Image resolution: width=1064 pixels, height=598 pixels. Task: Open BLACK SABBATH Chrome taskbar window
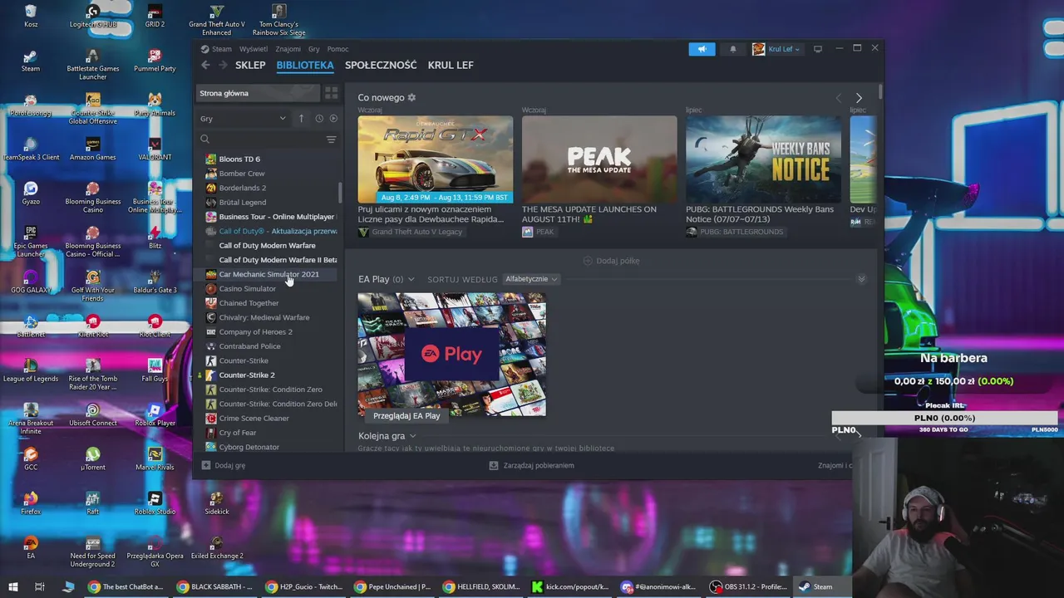214,586
